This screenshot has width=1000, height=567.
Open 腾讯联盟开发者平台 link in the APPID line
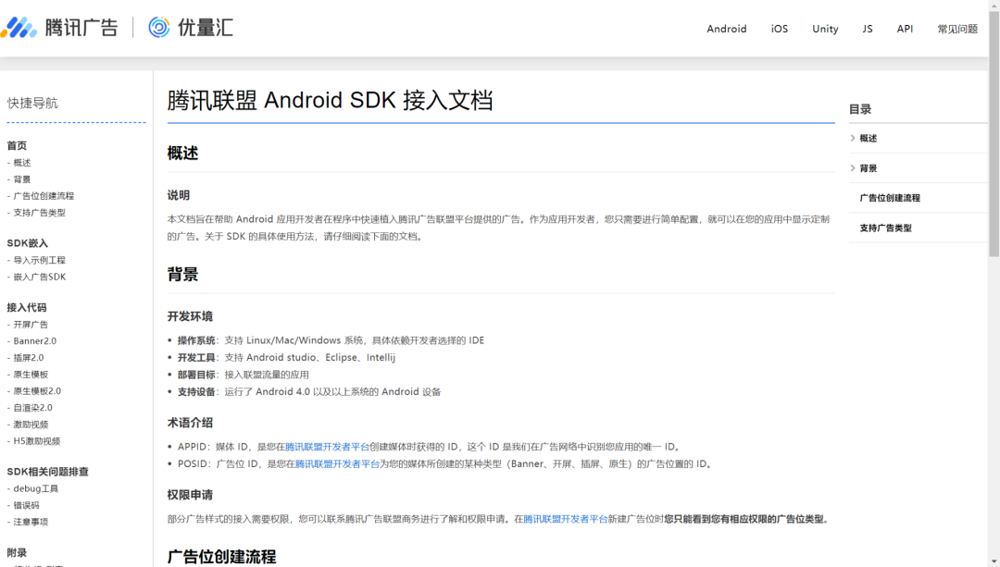[x=327, y=448]
